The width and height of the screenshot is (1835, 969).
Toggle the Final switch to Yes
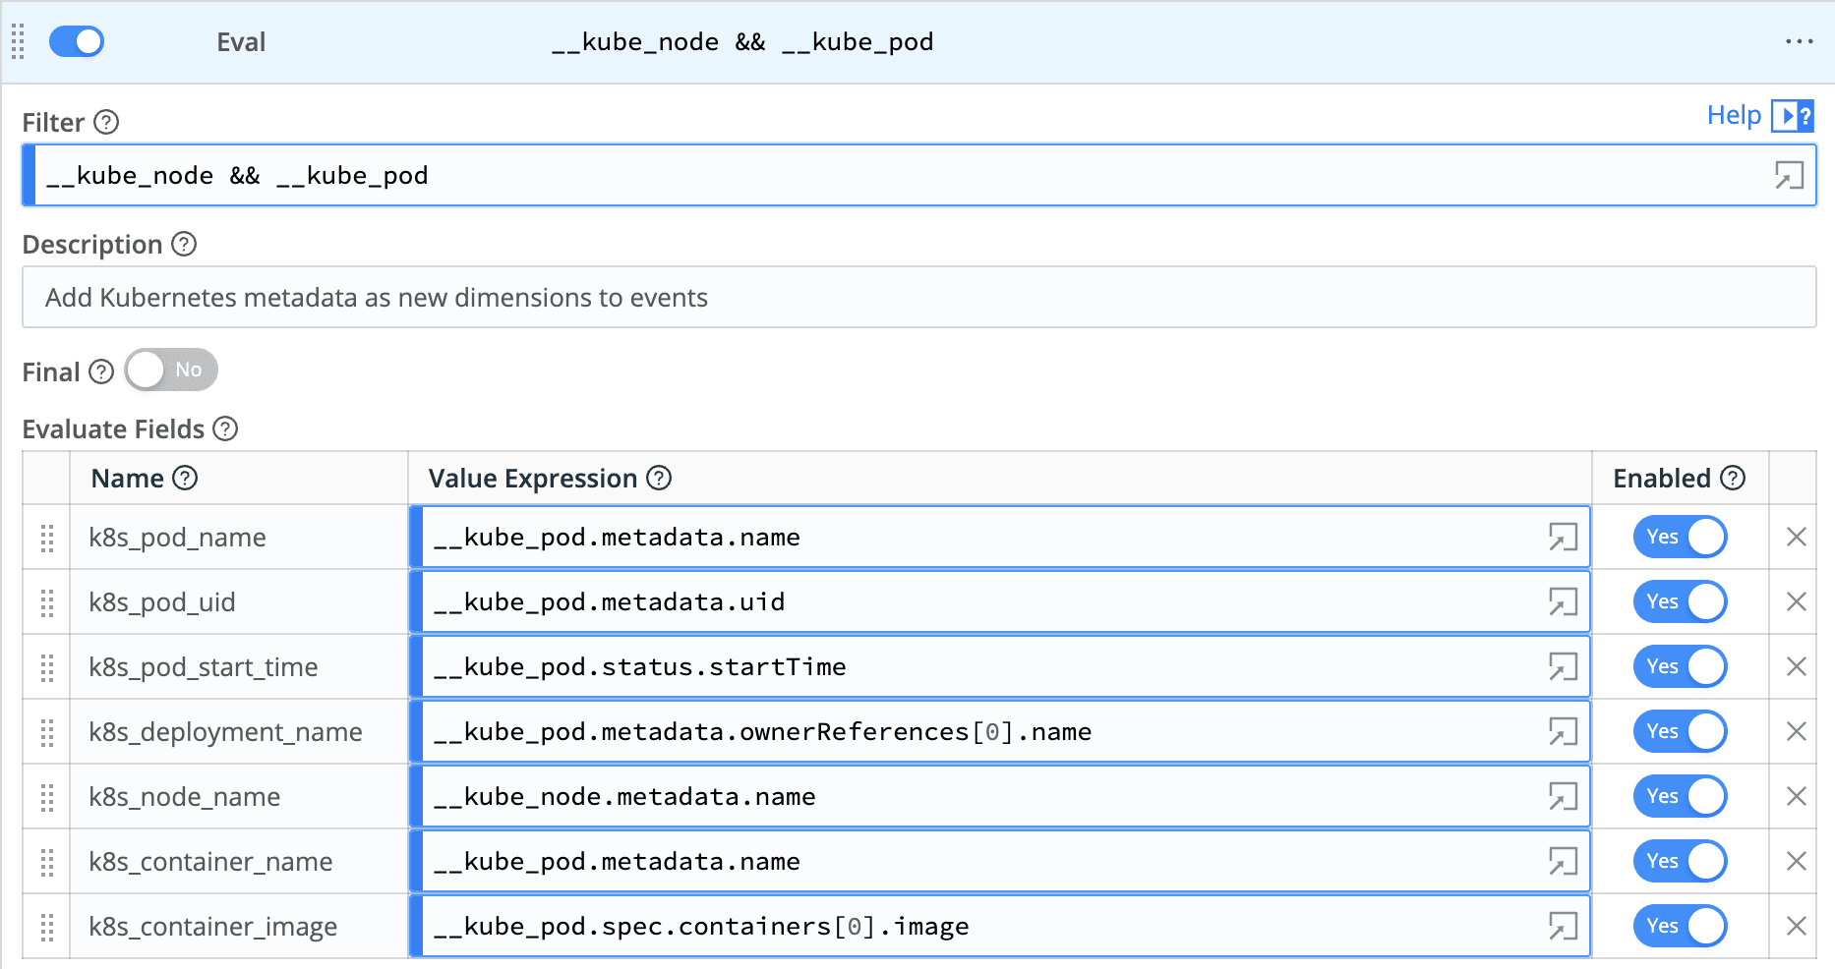click(x=170, y=370)
